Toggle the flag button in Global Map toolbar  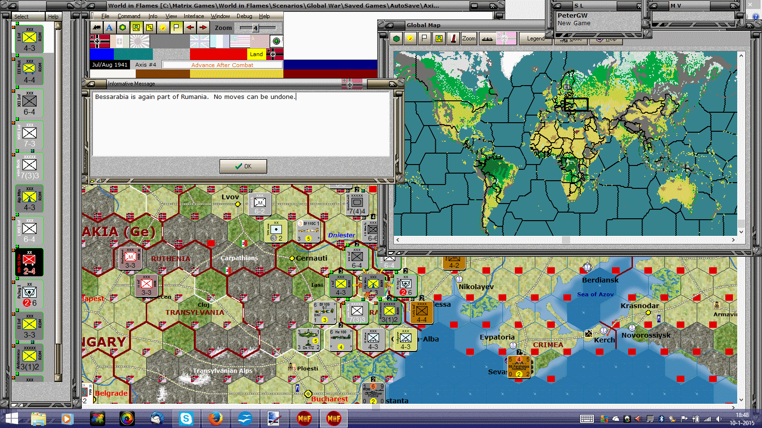coord(424,39)
